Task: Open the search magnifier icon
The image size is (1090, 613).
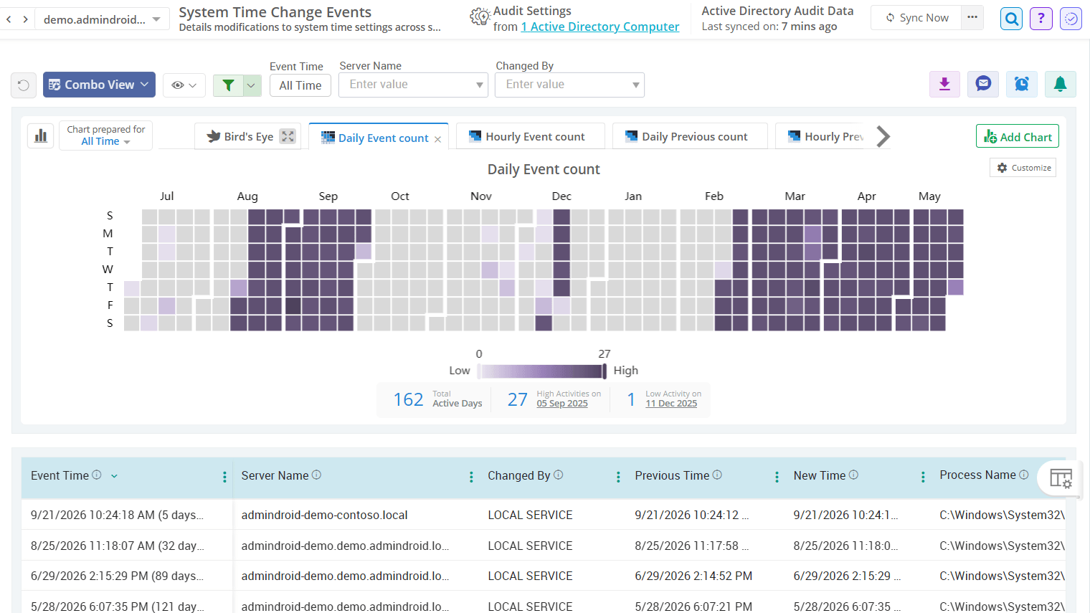Action: click(1012, 19)
